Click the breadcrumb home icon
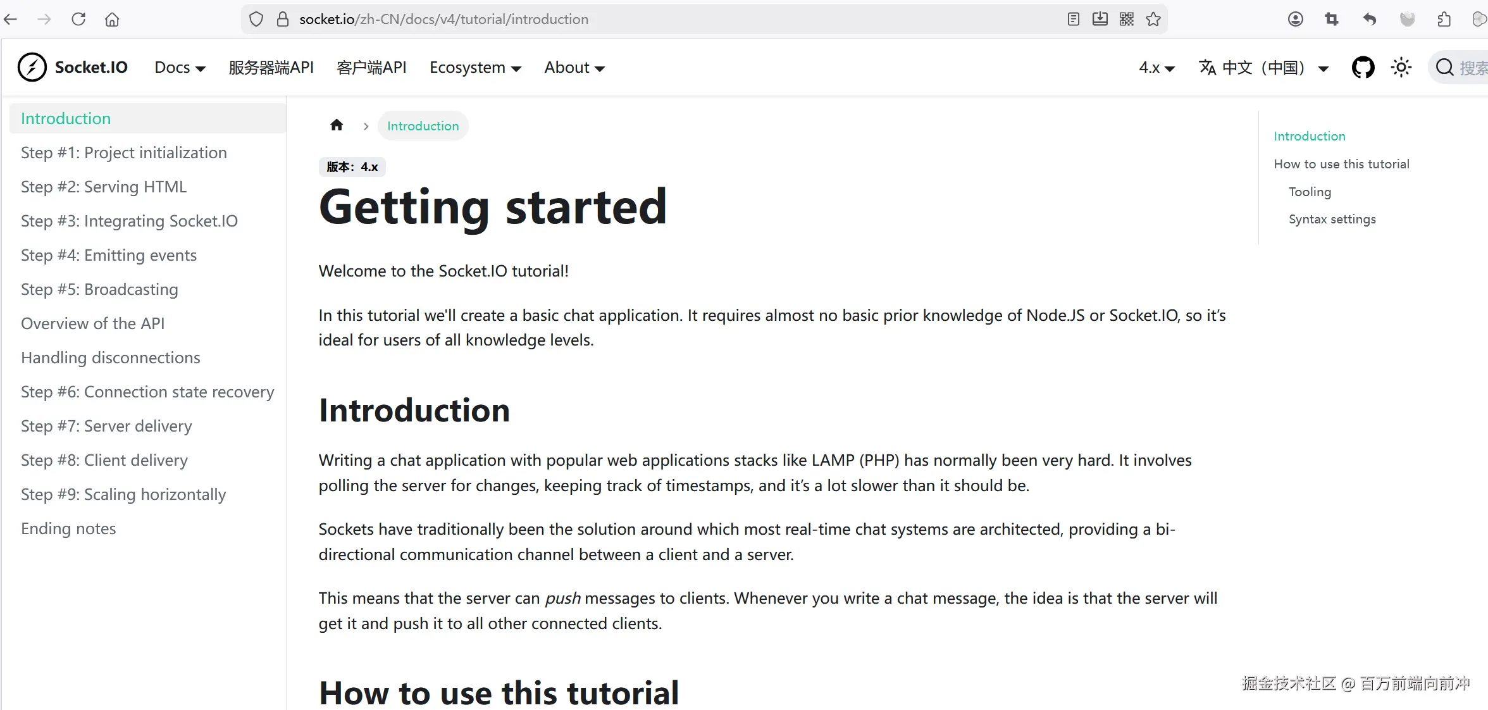Screen dimensions: 1488x710 point(337,125)
